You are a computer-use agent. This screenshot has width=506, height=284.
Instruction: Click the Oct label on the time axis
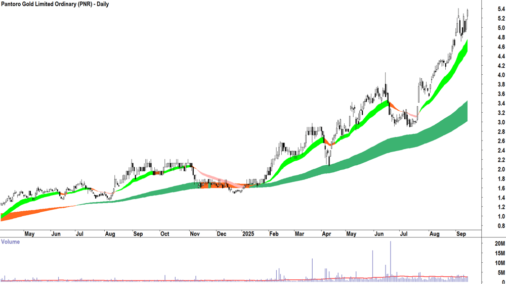[x=164, y=233]
